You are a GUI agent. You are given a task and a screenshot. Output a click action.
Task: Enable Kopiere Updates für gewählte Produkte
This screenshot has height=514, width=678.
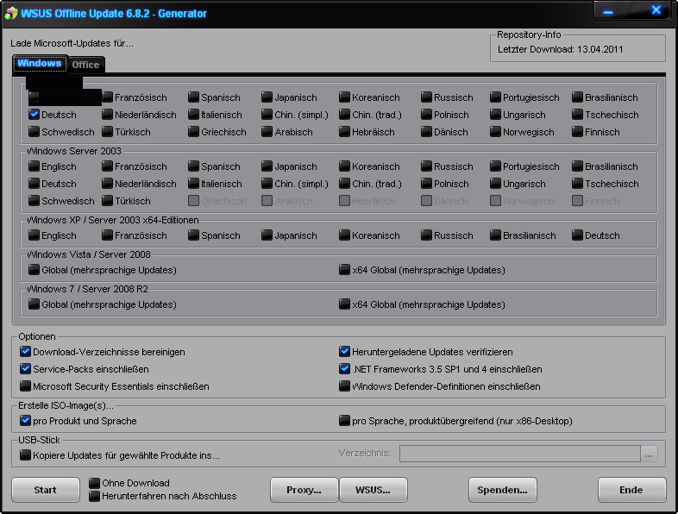click(26, 454)
